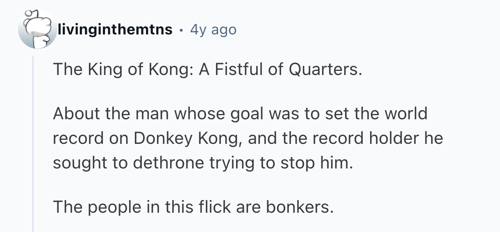500x232 pixels.
Task: Click the "4y ago" comment timestamp
Action: click(x=213, y=30)
